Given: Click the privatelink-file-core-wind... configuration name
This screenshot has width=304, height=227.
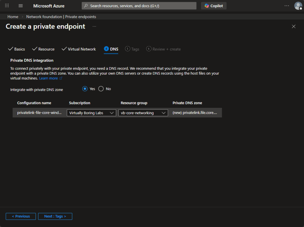Looking at the screenshot, I should (39, 113).
